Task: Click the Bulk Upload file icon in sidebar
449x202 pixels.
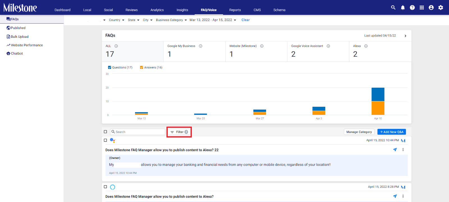Action: click(8, 36)
